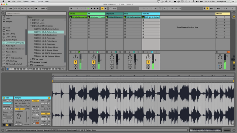The width and height of the screenshot is (237, 133).
Task: Solo the Drums track
Action: [x=75, y=66]
